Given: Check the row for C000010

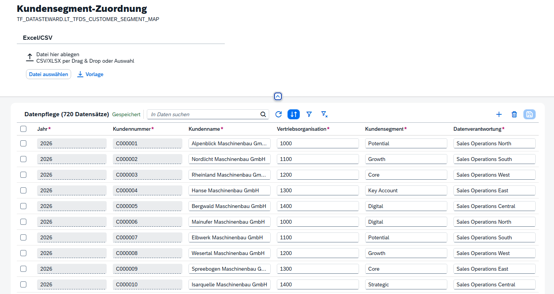Looking at the screenshot, I should [x=23, y=284].
